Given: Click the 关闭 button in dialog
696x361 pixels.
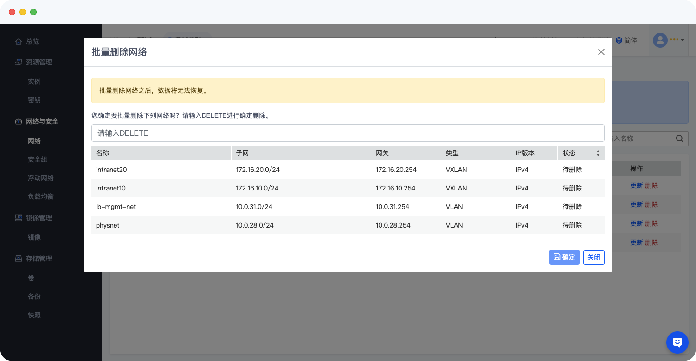Looking at the screenshot, I should [593, 257].
